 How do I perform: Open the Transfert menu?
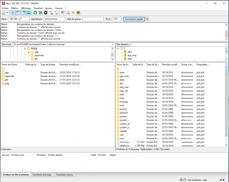coord(38,8)
